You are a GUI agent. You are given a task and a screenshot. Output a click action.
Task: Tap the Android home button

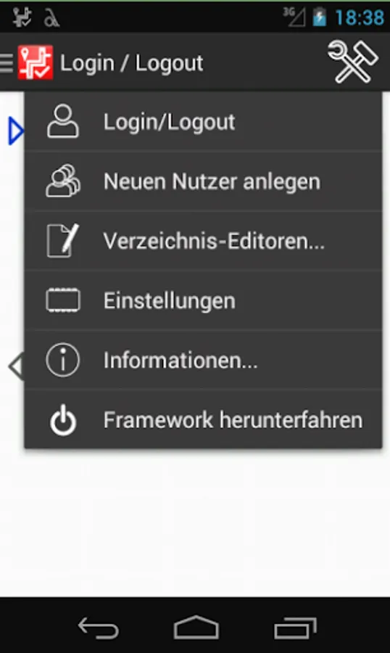point(196,627)
